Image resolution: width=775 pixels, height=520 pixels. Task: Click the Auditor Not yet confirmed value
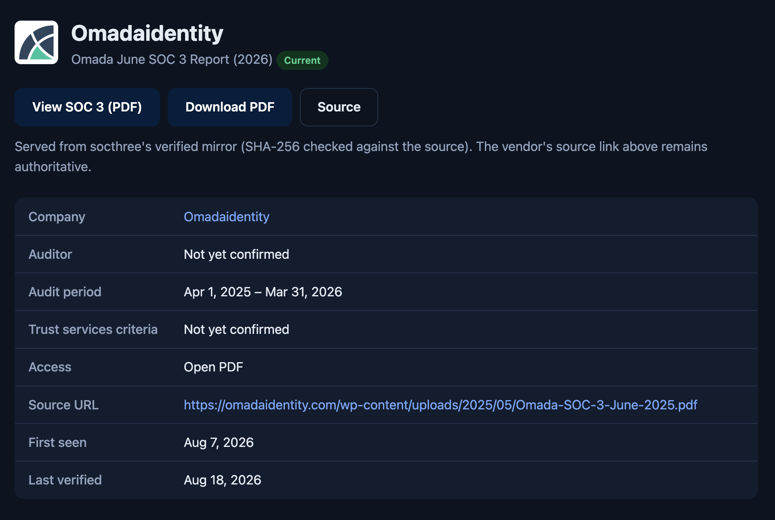[236, 254]
